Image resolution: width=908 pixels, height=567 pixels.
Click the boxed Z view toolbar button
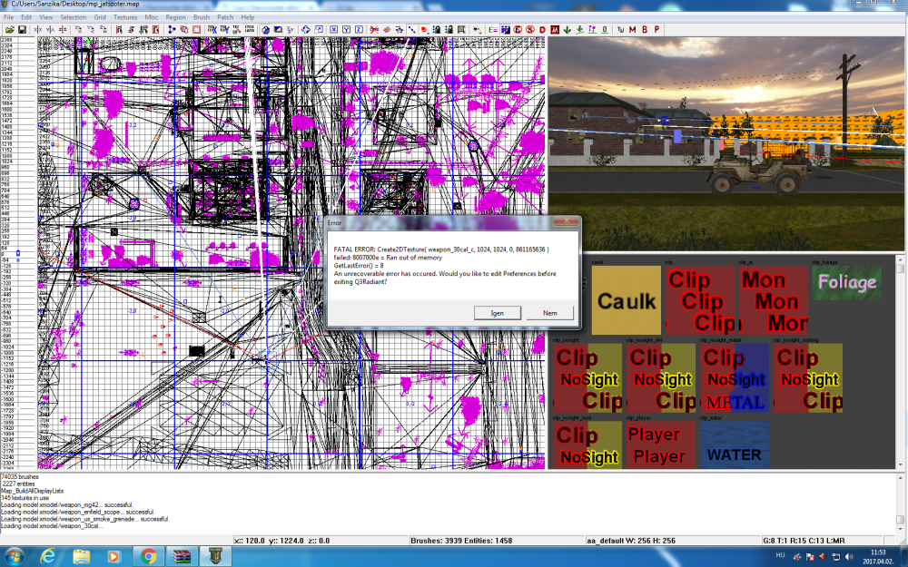(x=359, y=30)
